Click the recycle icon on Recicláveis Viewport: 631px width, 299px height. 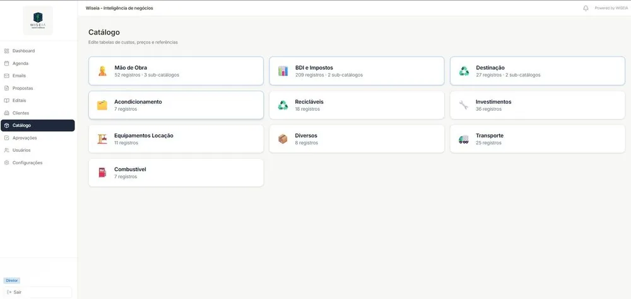[283, 105]
